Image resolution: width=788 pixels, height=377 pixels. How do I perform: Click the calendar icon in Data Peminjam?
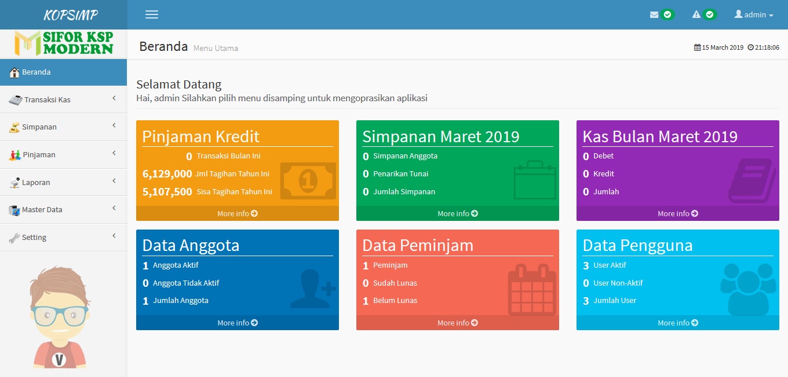pyautogui.click(x=531, y=290)
